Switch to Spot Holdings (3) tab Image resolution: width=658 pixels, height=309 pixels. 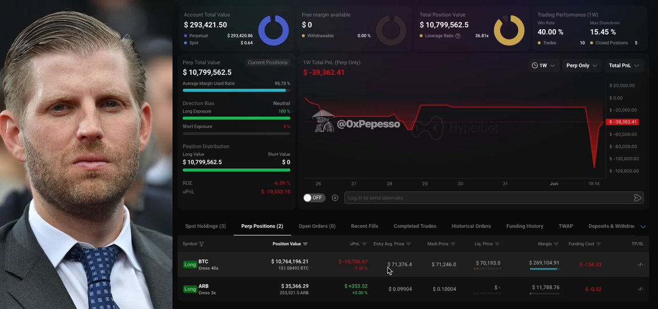point(205,226)
